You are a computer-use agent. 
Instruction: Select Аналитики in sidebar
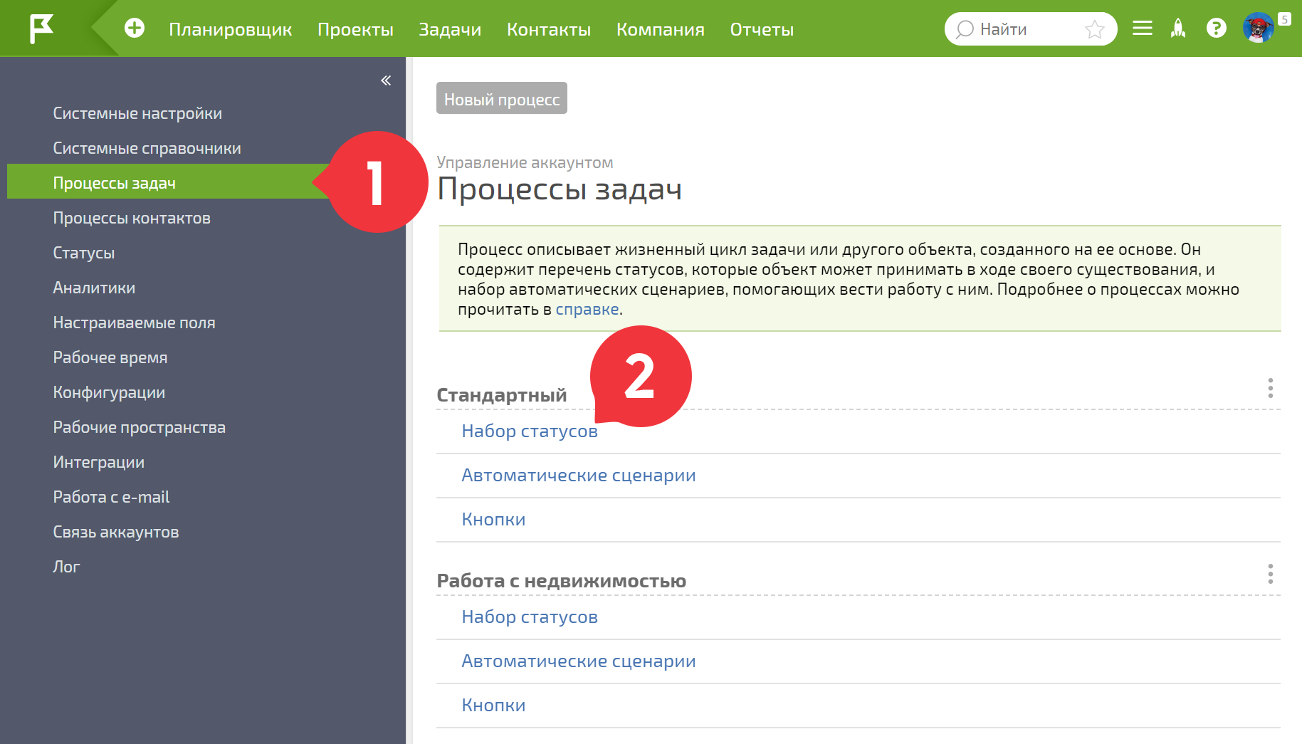tap(94, 288)
